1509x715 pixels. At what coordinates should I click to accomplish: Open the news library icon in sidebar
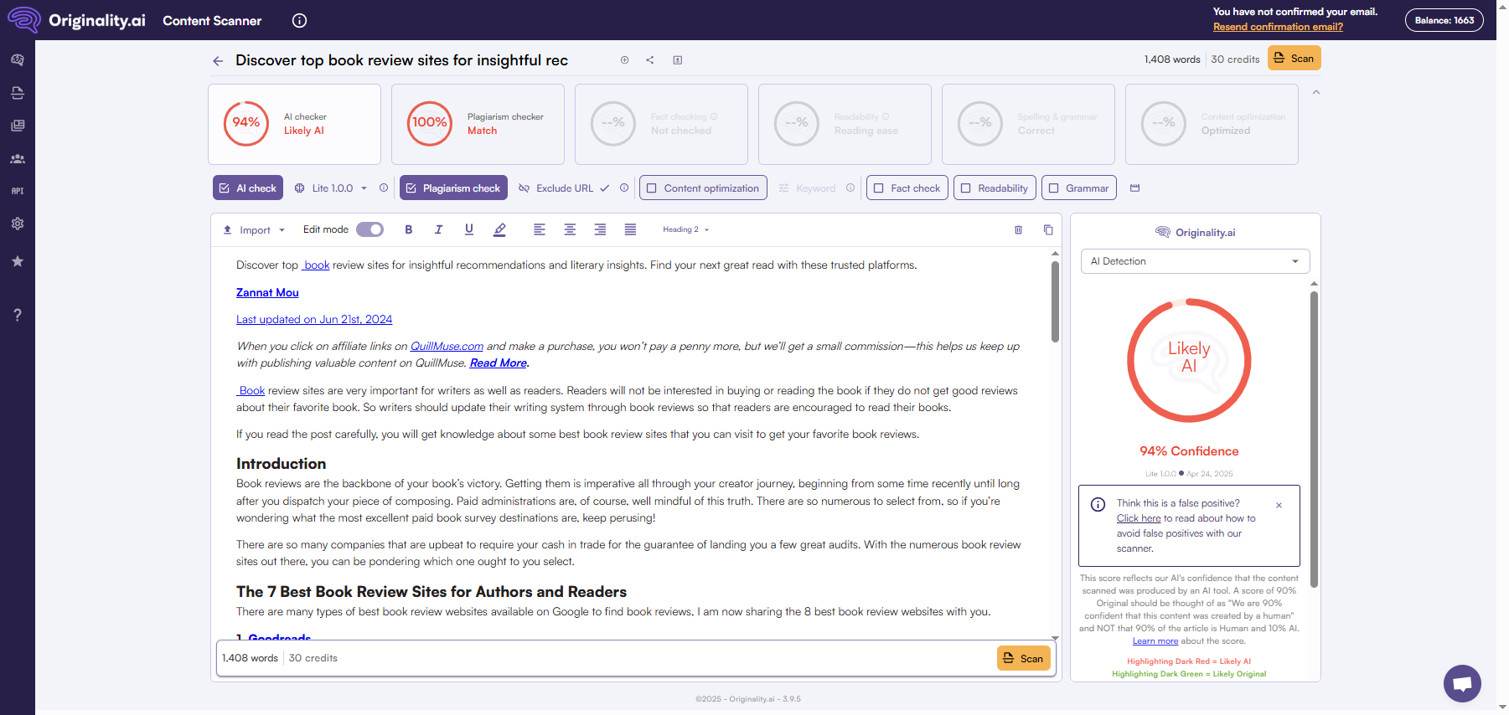[x=18, y=126]
